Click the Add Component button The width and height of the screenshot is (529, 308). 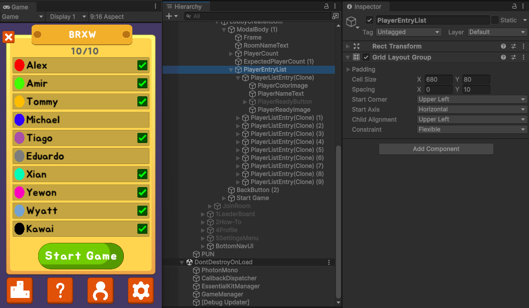click(436, 149)
